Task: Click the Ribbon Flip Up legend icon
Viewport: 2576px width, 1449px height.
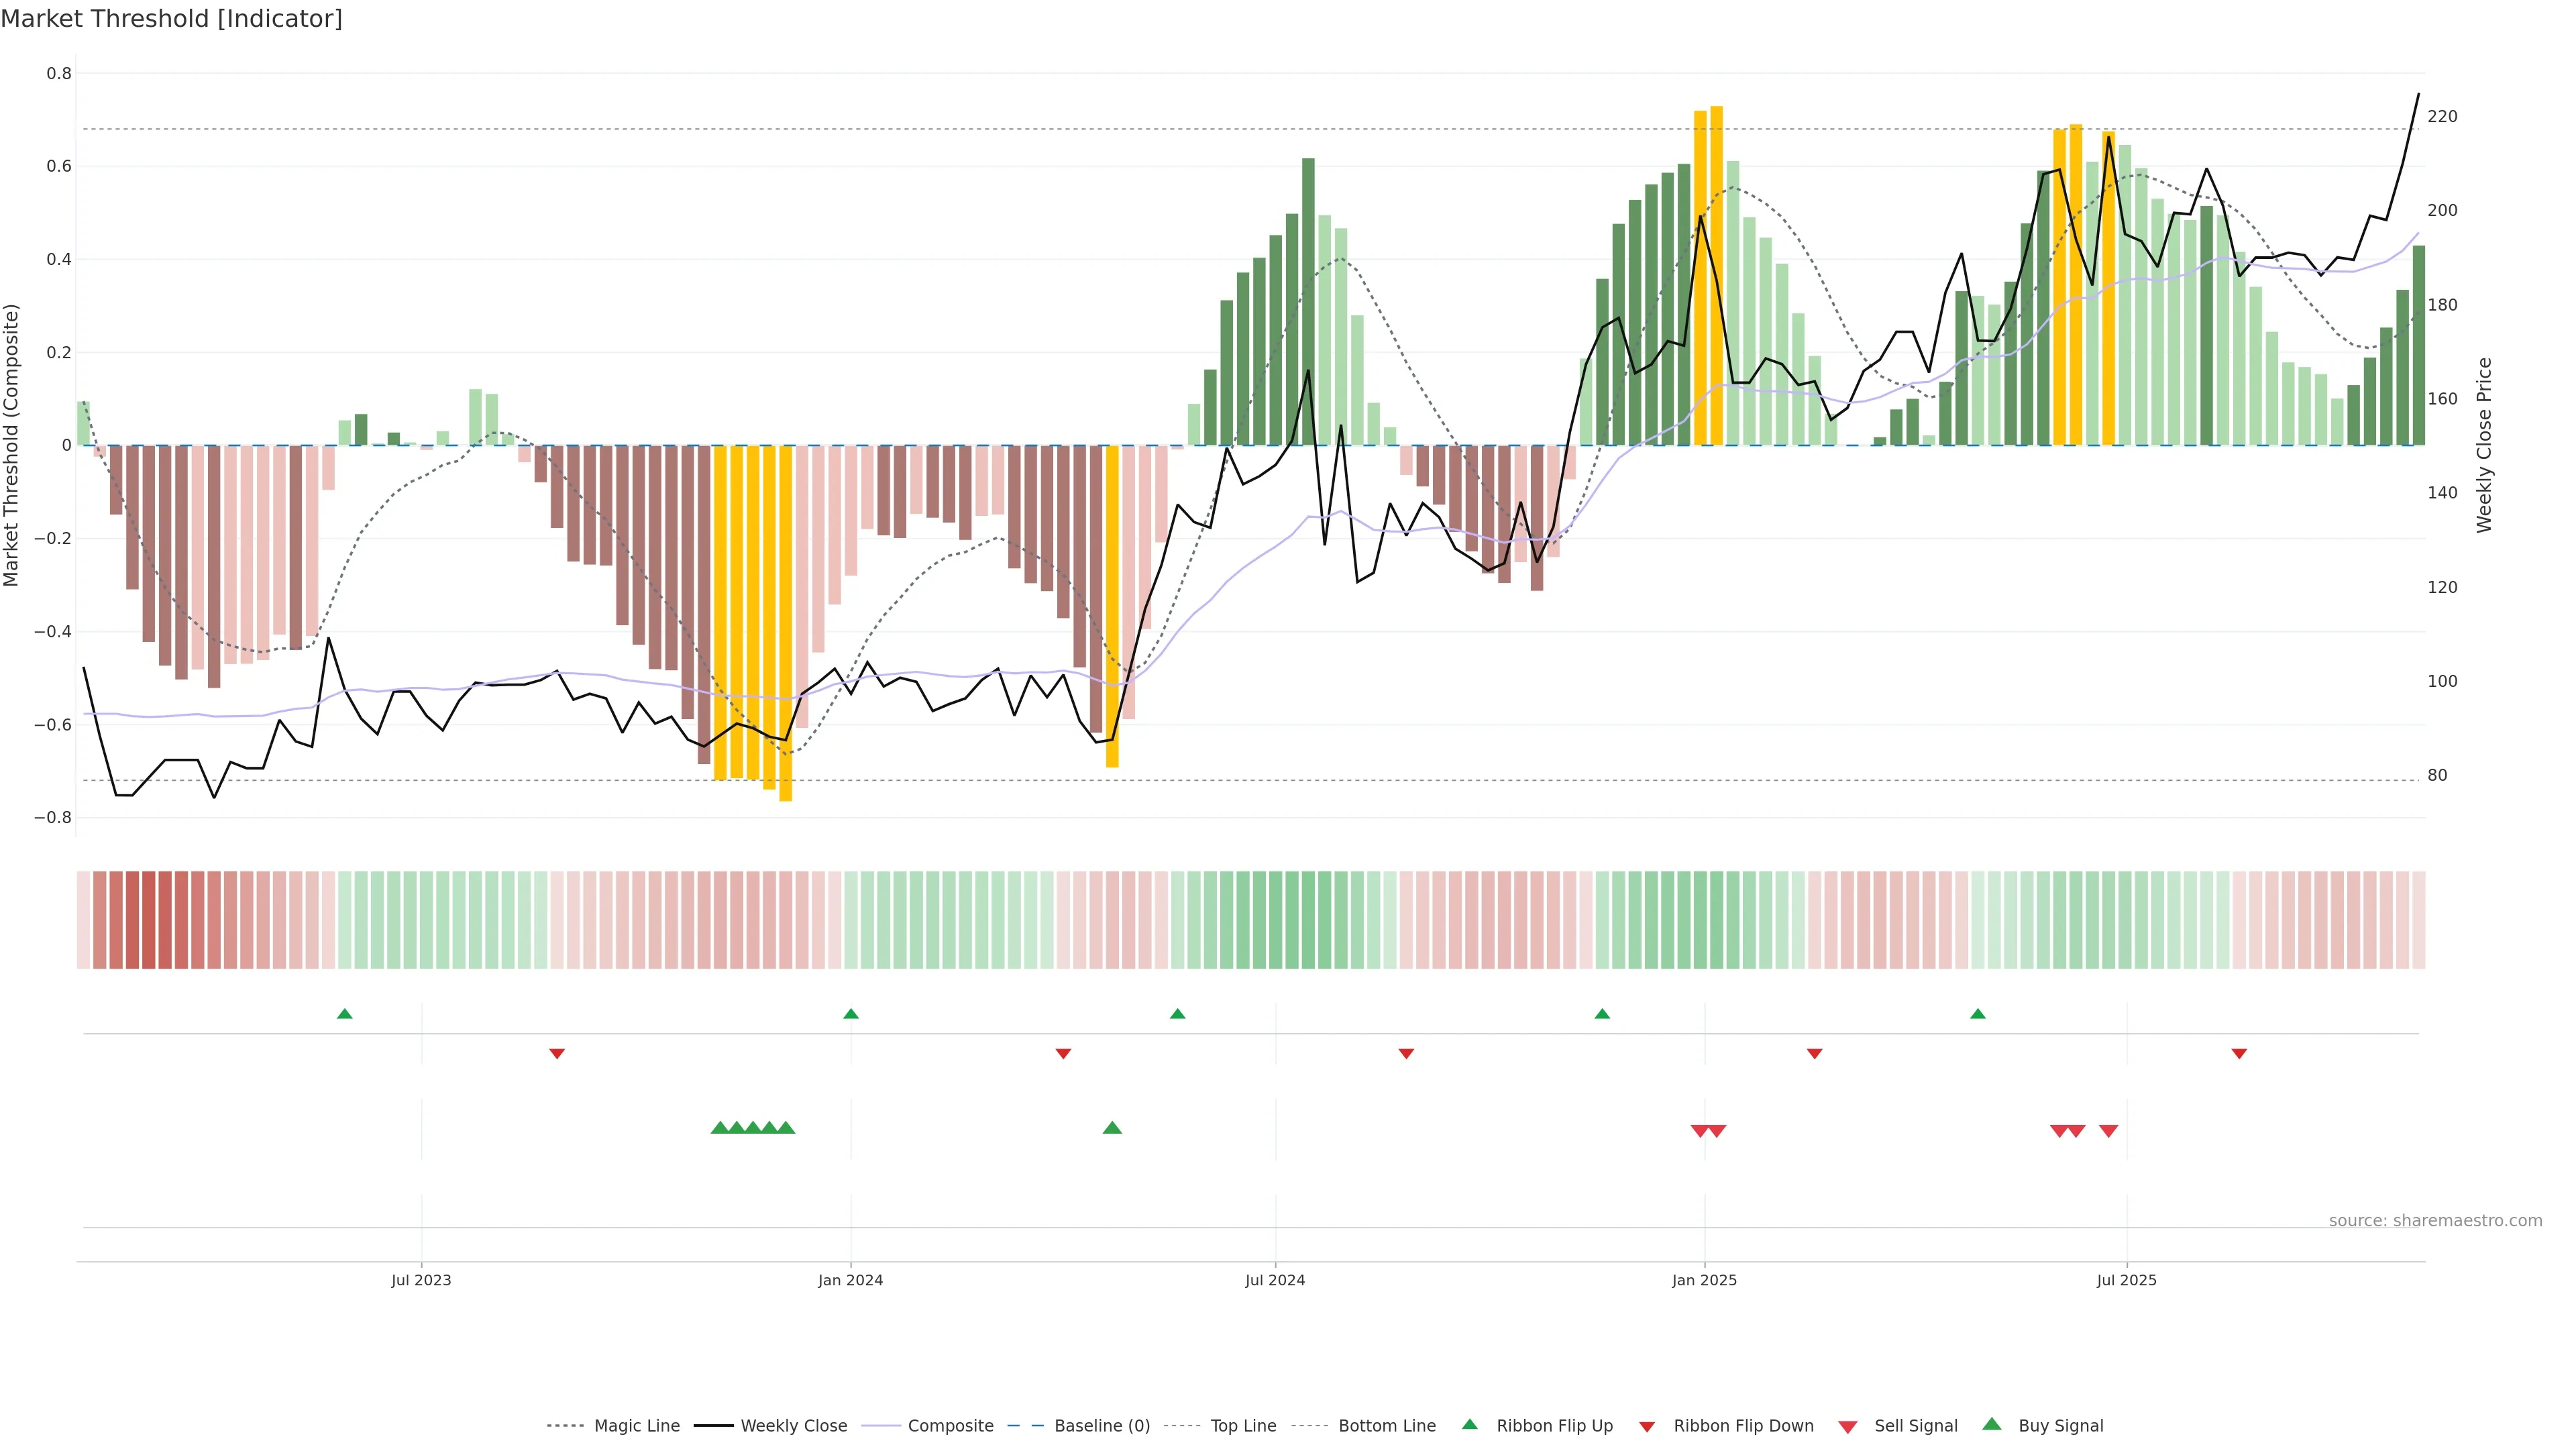Action: point(1469,1424)
